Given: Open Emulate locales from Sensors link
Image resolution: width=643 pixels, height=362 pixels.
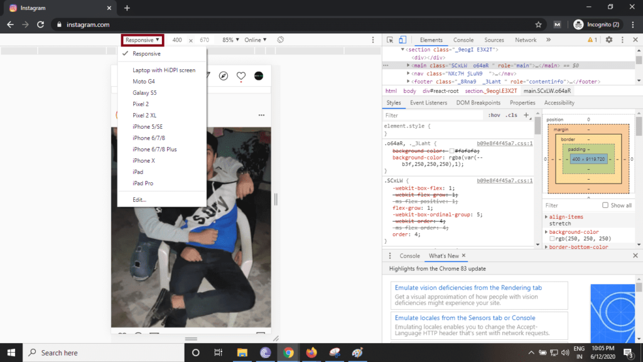Looking at the screenshot, I should click(x=465, y=317).
